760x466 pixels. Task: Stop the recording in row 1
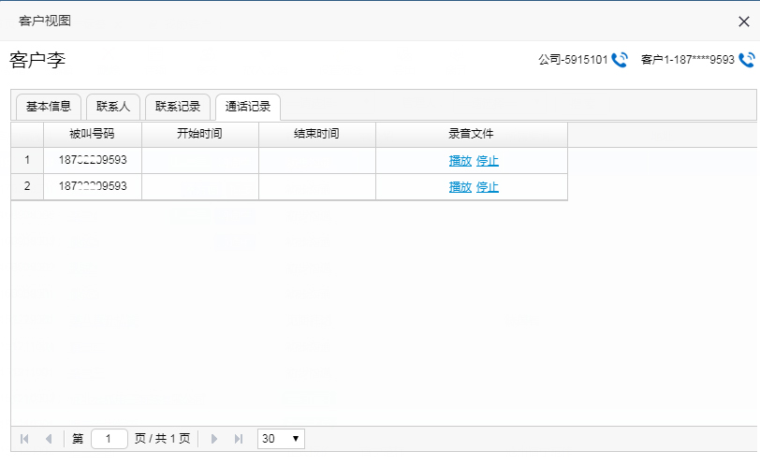488,161
